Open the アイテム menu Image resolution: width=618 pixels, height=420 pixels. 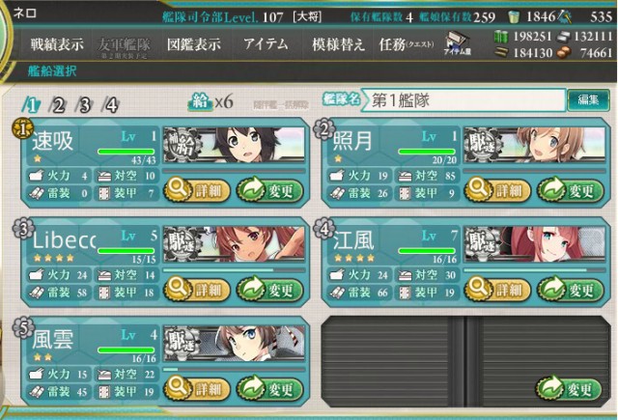267,43
